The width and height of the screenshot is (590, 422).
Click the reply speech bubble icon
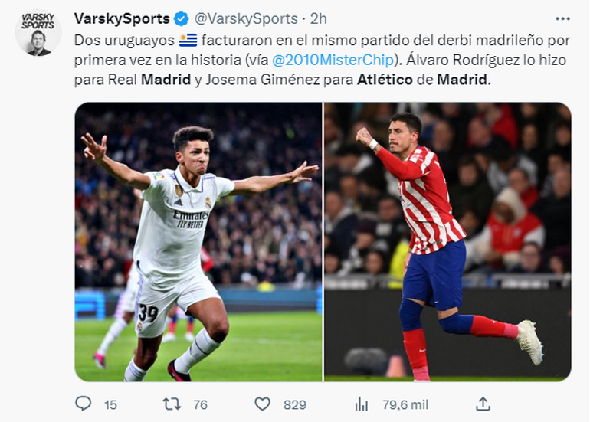coord(84,404)
